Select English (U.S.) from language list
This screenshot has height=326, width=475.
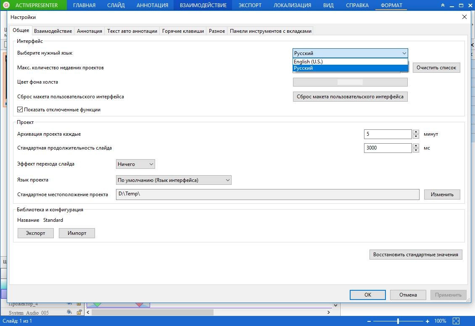(x=350, y=62)
